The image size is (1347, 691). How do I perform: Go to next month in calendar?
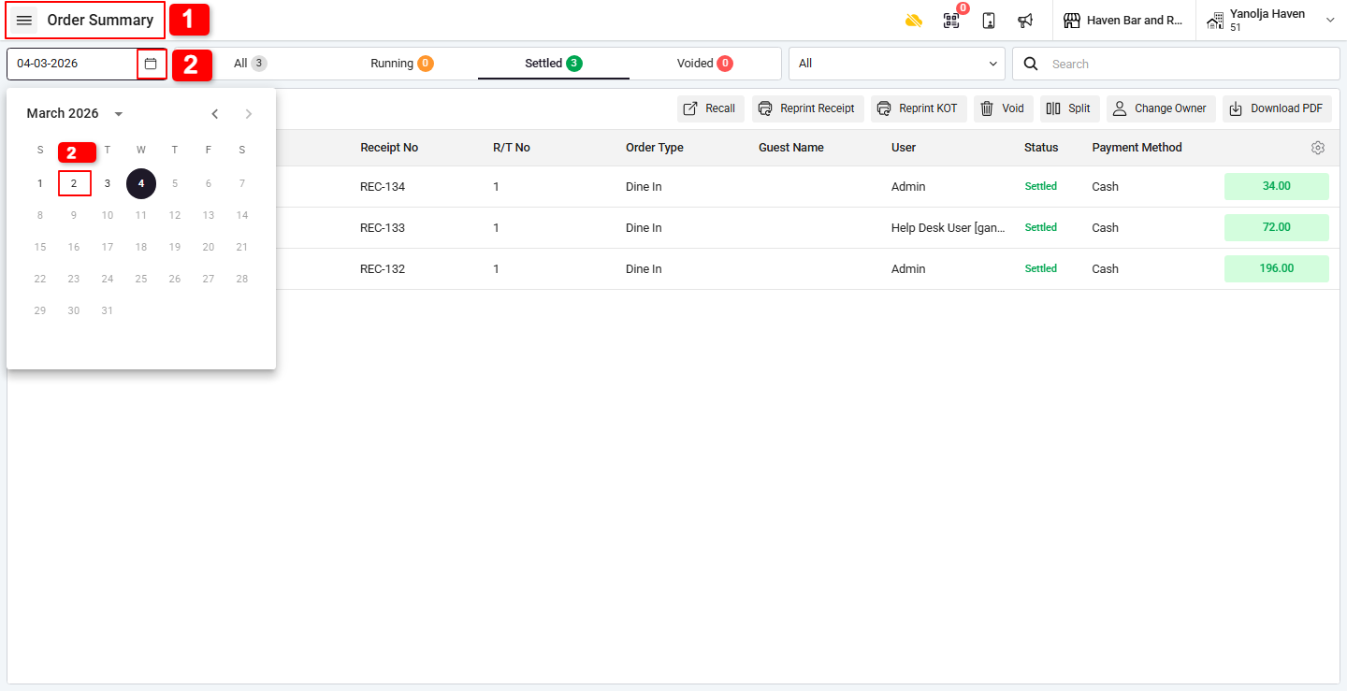(248, 114)
